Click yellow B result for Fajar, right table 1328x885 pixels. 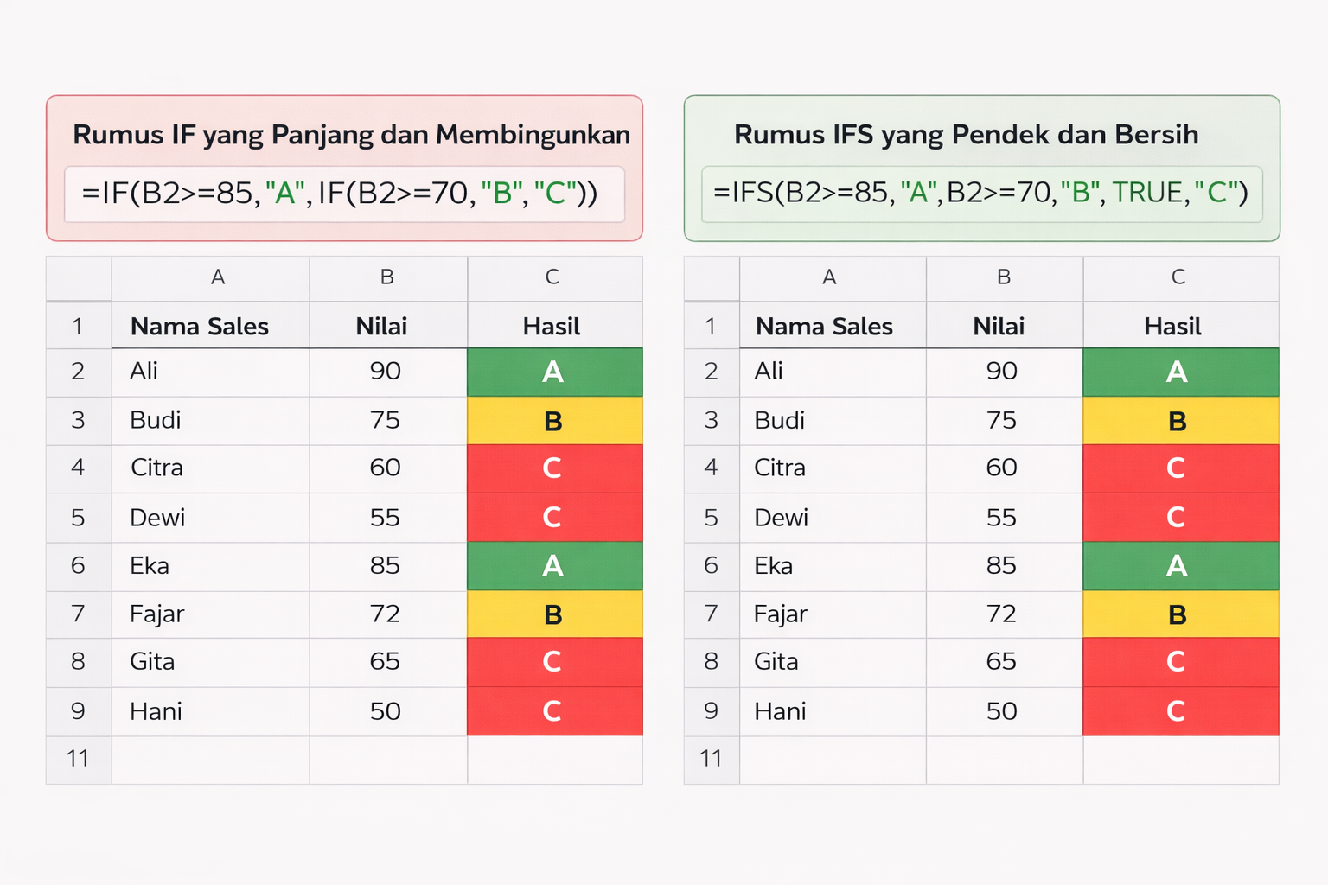(1178, 614)
